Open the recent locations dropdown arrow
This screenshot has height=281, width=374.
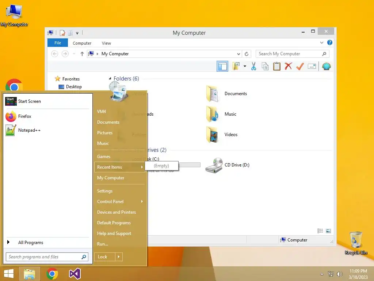pos(74,54)
